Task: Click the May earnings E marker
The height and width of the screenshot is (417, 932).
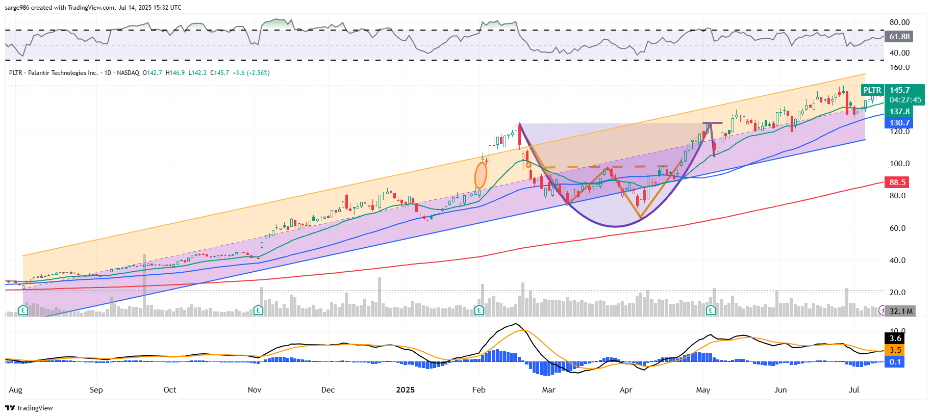Action: coord(711,310)
